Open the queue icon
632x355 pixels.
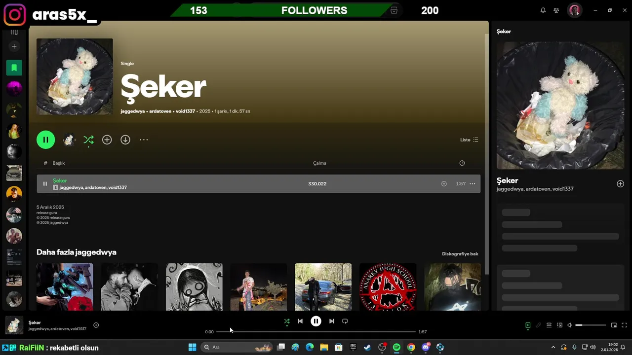coord(549,325)
